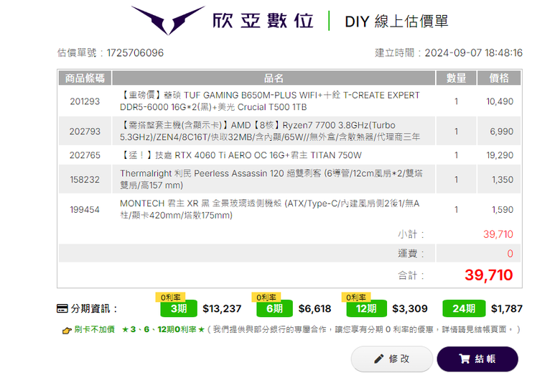Click the RTX 4060 Ti AERO OC product name
The width and height of the screenshot is (560, 386).
tap(241, 155)
